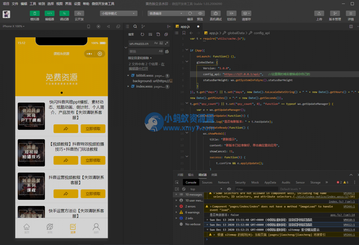Click the 编辑器中打开 link

point(138,69)
